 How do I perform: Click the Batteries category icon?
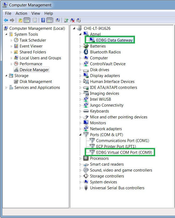coord(86,46)
